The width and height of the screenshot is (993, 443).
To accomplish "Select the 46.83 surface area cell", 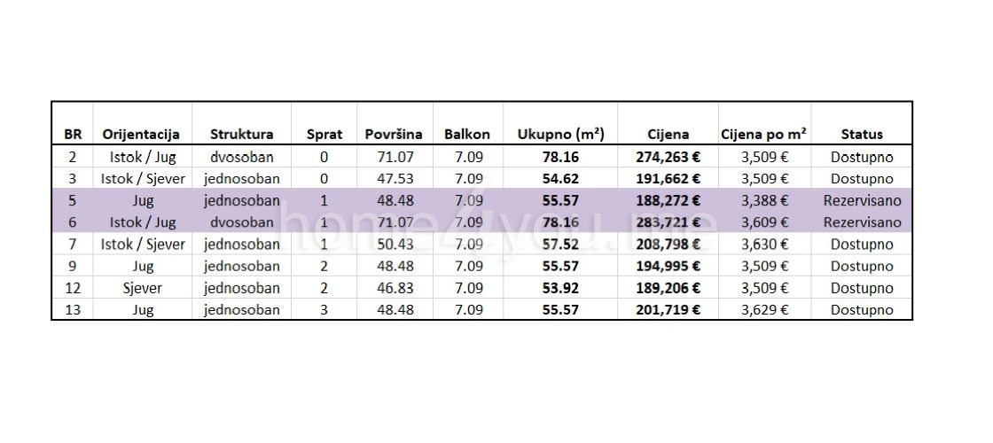I will point(394,288).
